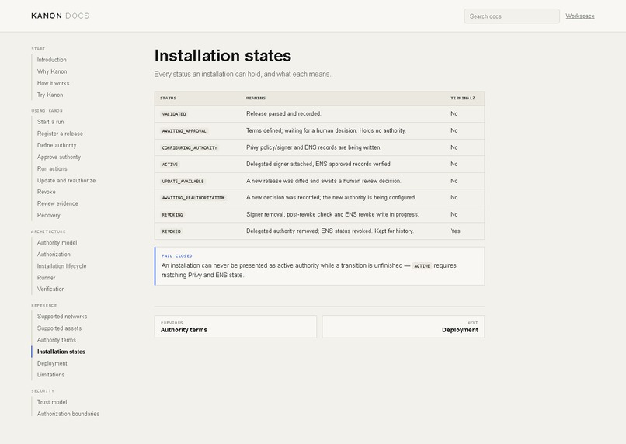Screen dimensions: 626x444
Task: Click the CONFIGURING_AUTHORITY status tag
Action: (x=190, y=147)
